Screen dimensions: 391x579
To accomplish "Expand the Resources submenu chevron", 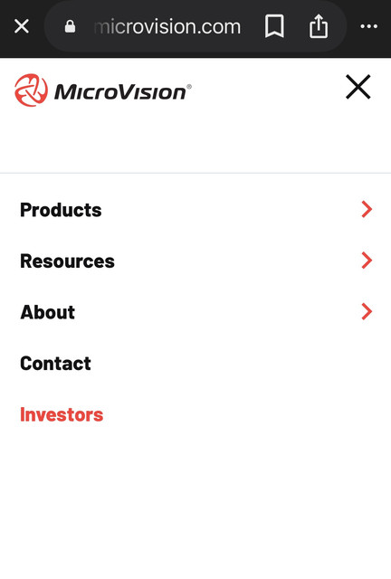I will [x=367, y=261].
